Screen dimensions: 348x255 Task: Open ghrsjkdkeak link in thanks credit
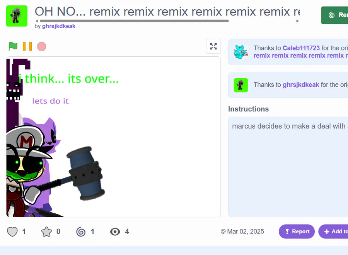click(x=301, y=85)
